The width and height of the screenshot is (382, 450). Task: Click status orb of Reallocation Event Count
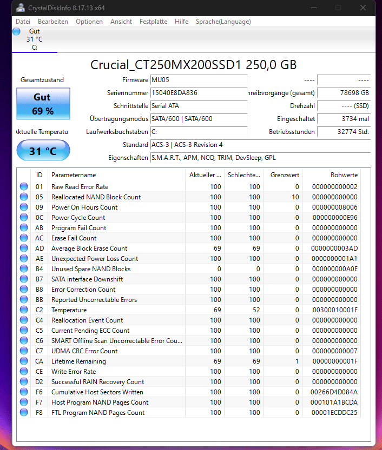(x=24, y=320)
